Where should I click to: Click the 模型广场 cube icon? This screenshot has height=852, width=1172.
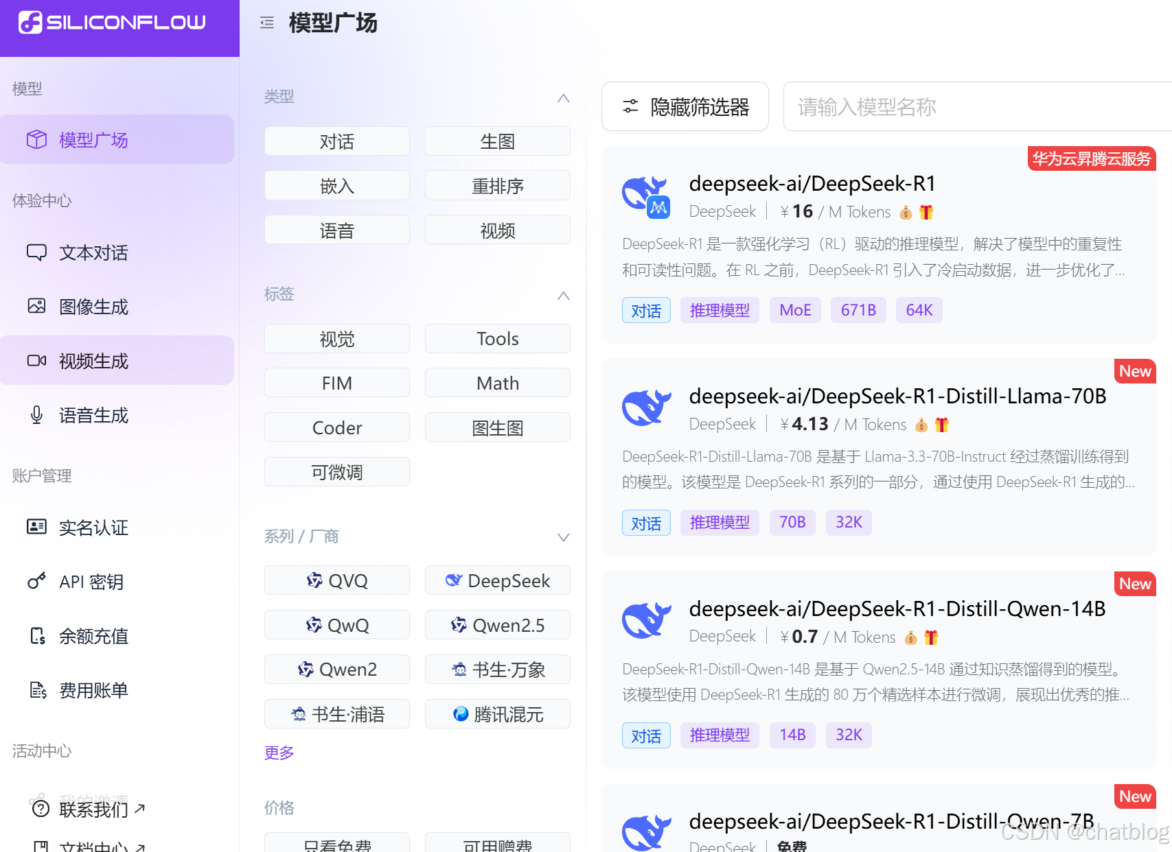[36, 139]
